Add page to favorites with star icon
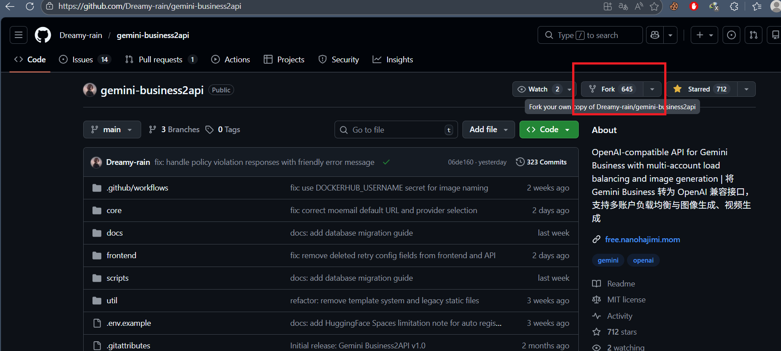Screen dimensions: 781x351 click(654, 6)
